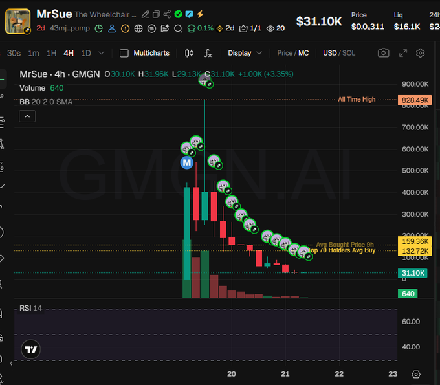The height and width of the screenshot is (385, 440).
Task: Click the contract address 43mj...pump
Action: point(70,28)
